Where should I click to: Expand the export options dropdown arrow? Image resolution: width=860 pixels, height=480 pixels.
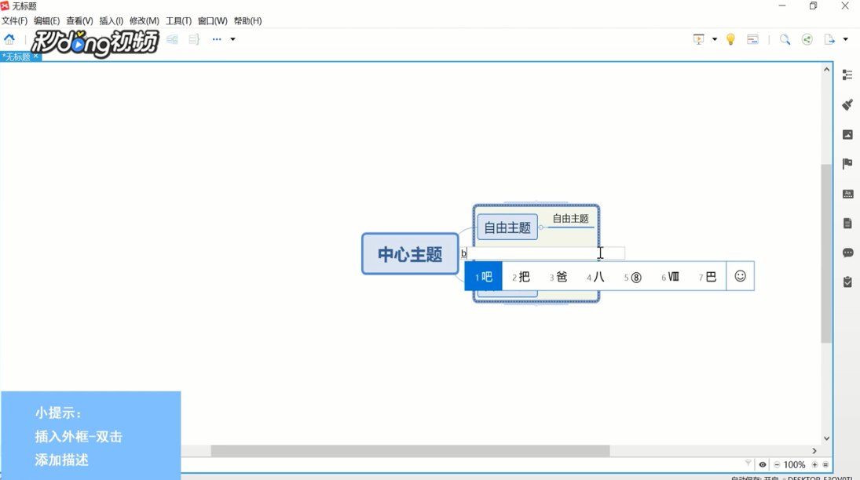click(x=846, y=38)
